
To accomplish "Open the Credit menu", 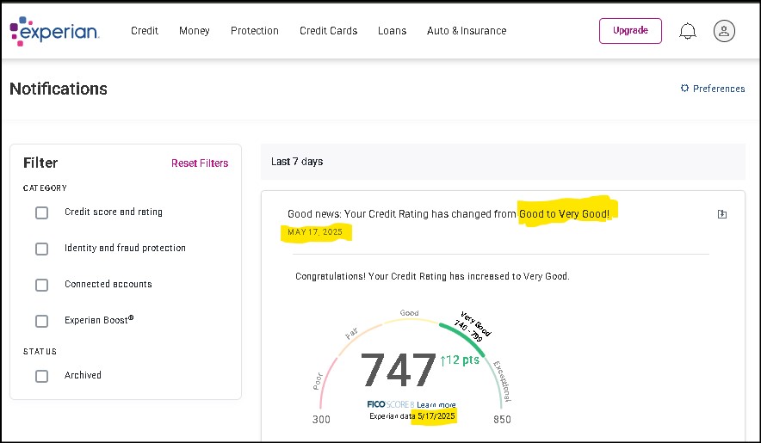I will click(145, 31).
